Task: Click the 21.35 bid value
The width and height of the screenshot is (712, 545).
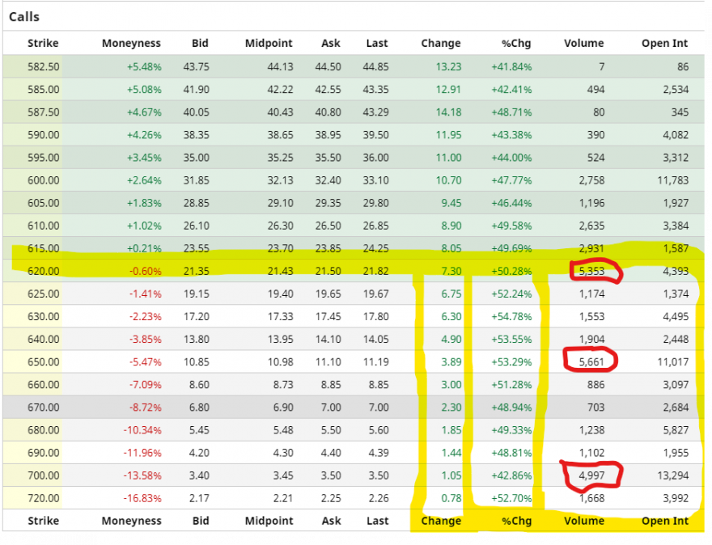Action: [x=196, y=271]
